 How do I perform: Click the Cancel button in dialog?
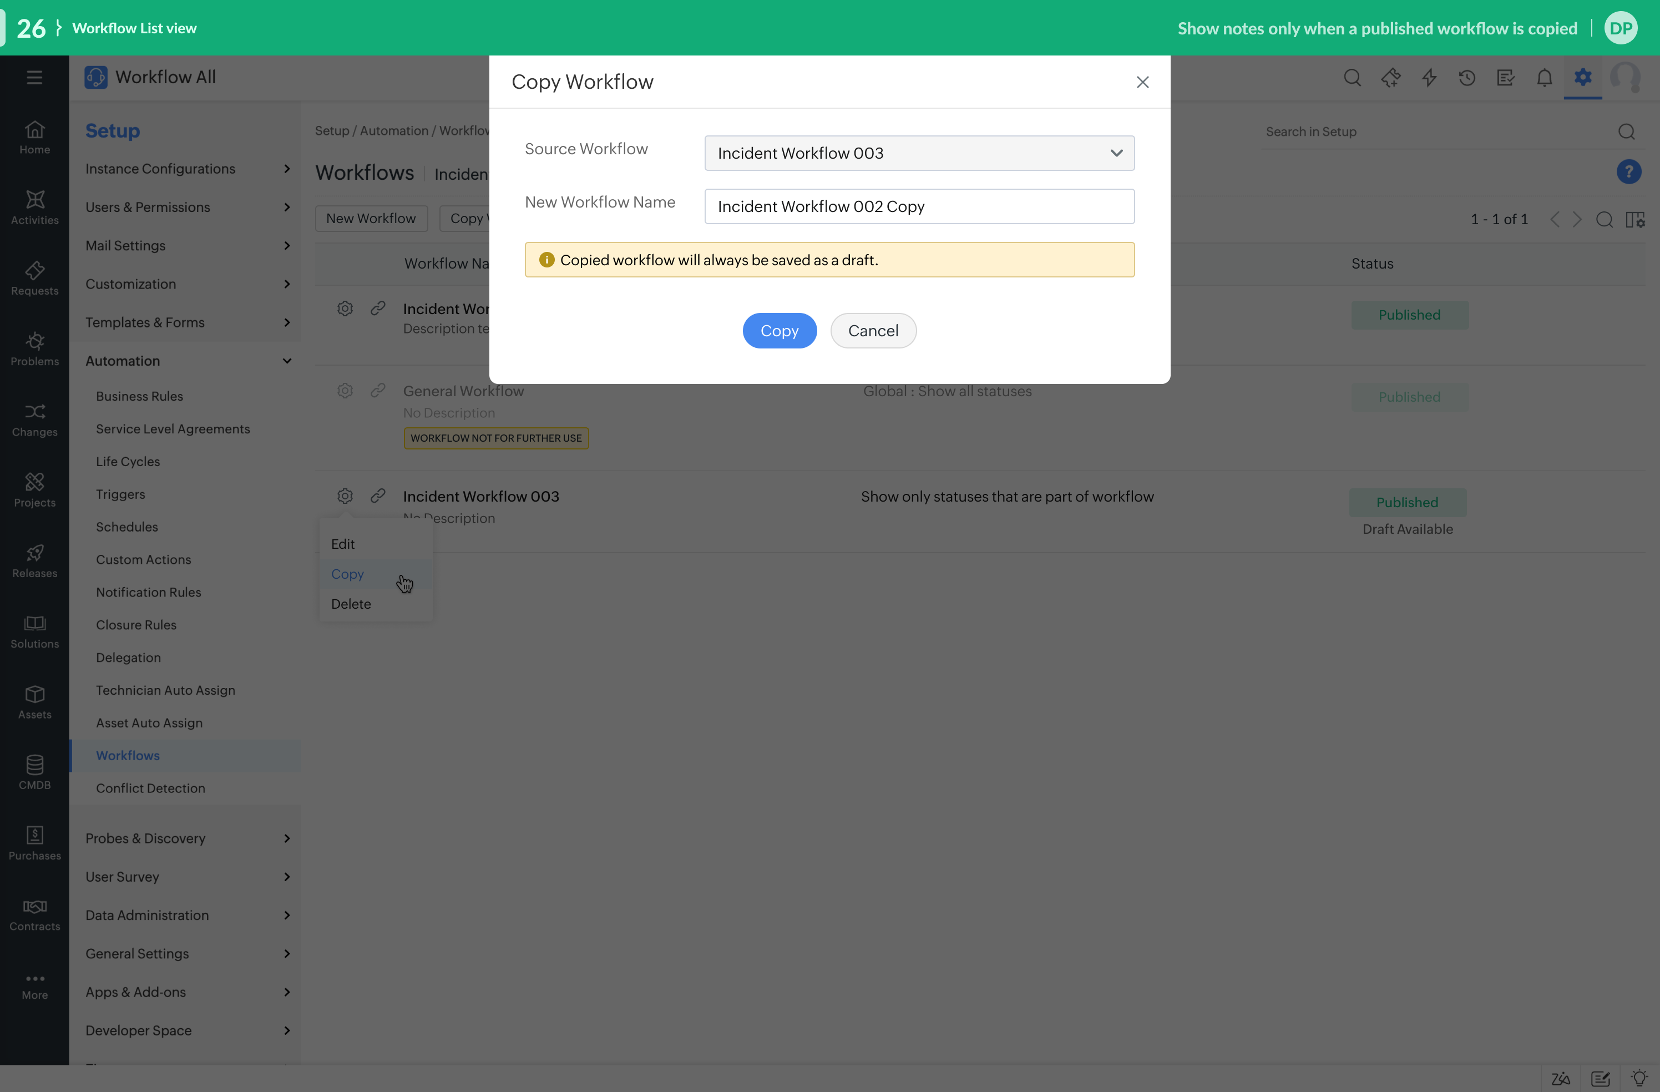click(x=873, y=331)
